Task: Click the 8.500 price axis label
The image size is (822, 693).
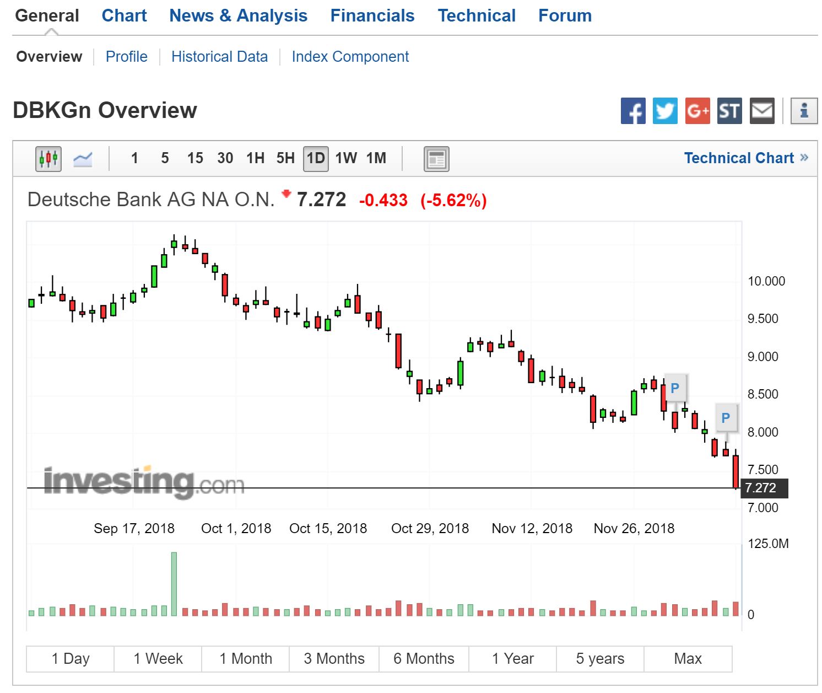Action: [763, 395]
